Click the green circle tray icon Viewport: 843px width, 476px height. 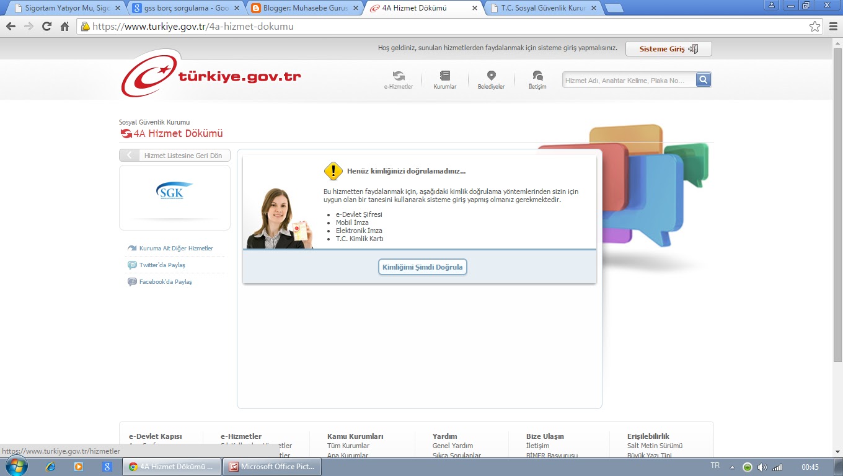[748, 467]
